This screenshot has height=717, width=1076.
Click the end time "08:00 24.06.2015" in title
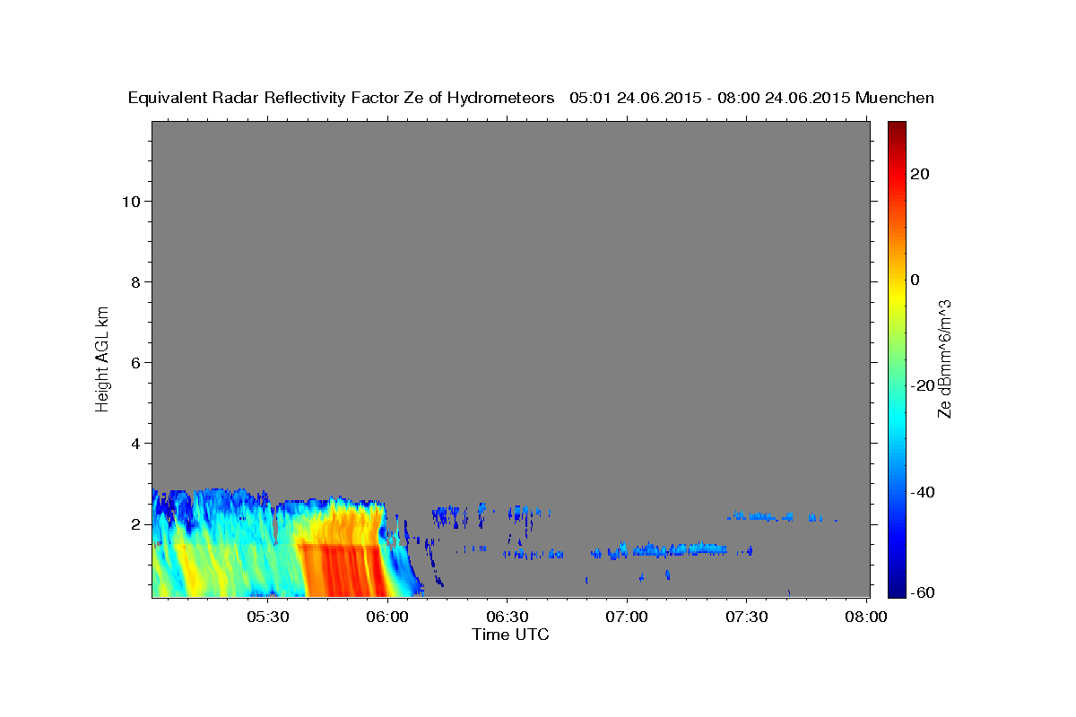pyautogui.click(x=782, y=98)
